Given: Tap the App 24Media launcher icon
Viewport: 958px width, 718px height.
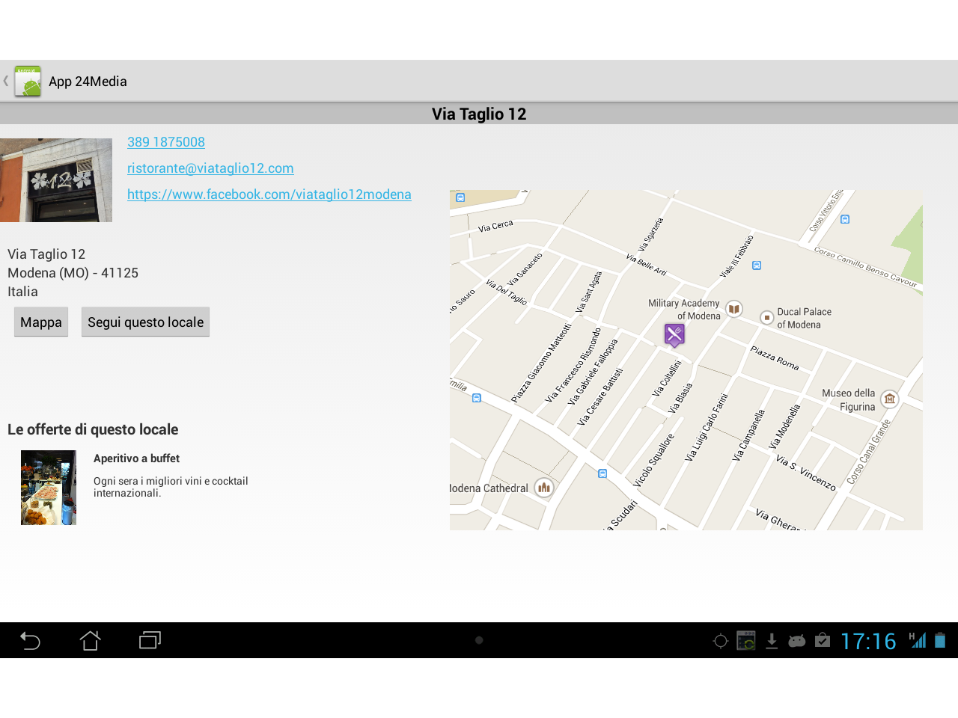Looking at the screenshot, I should (x=28, y=81).
